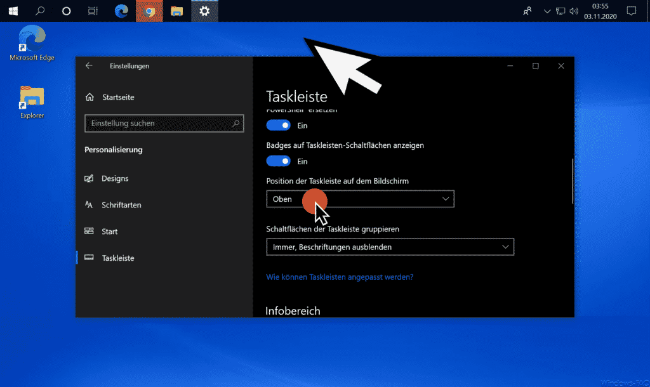Click the settings page vertical scrollbar
This screenshot has height=387, width=650.
[573, 181]
